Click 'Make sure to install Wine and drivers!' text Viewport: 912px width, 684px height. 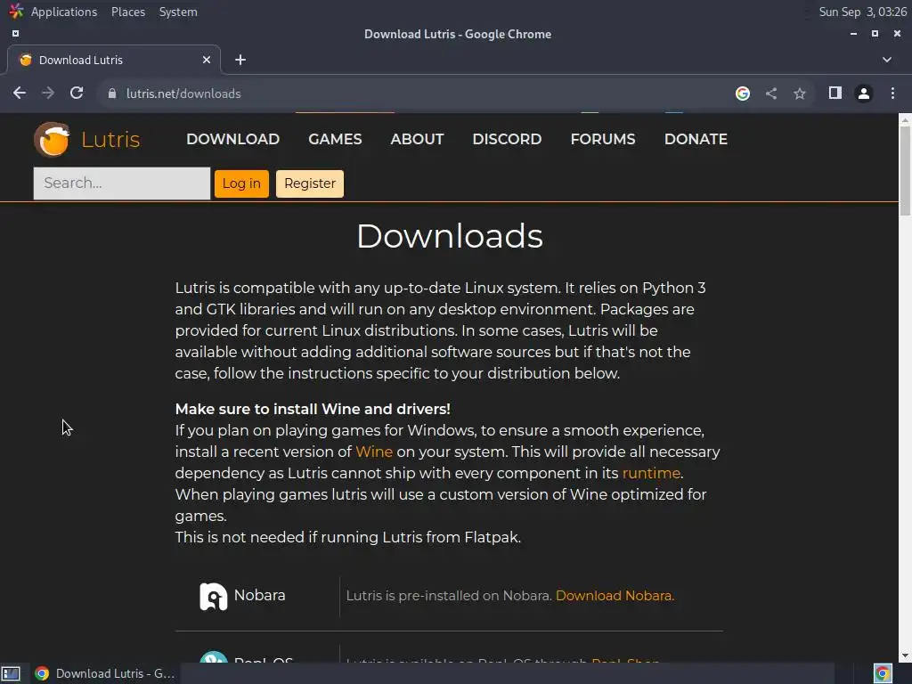(313, 409)
